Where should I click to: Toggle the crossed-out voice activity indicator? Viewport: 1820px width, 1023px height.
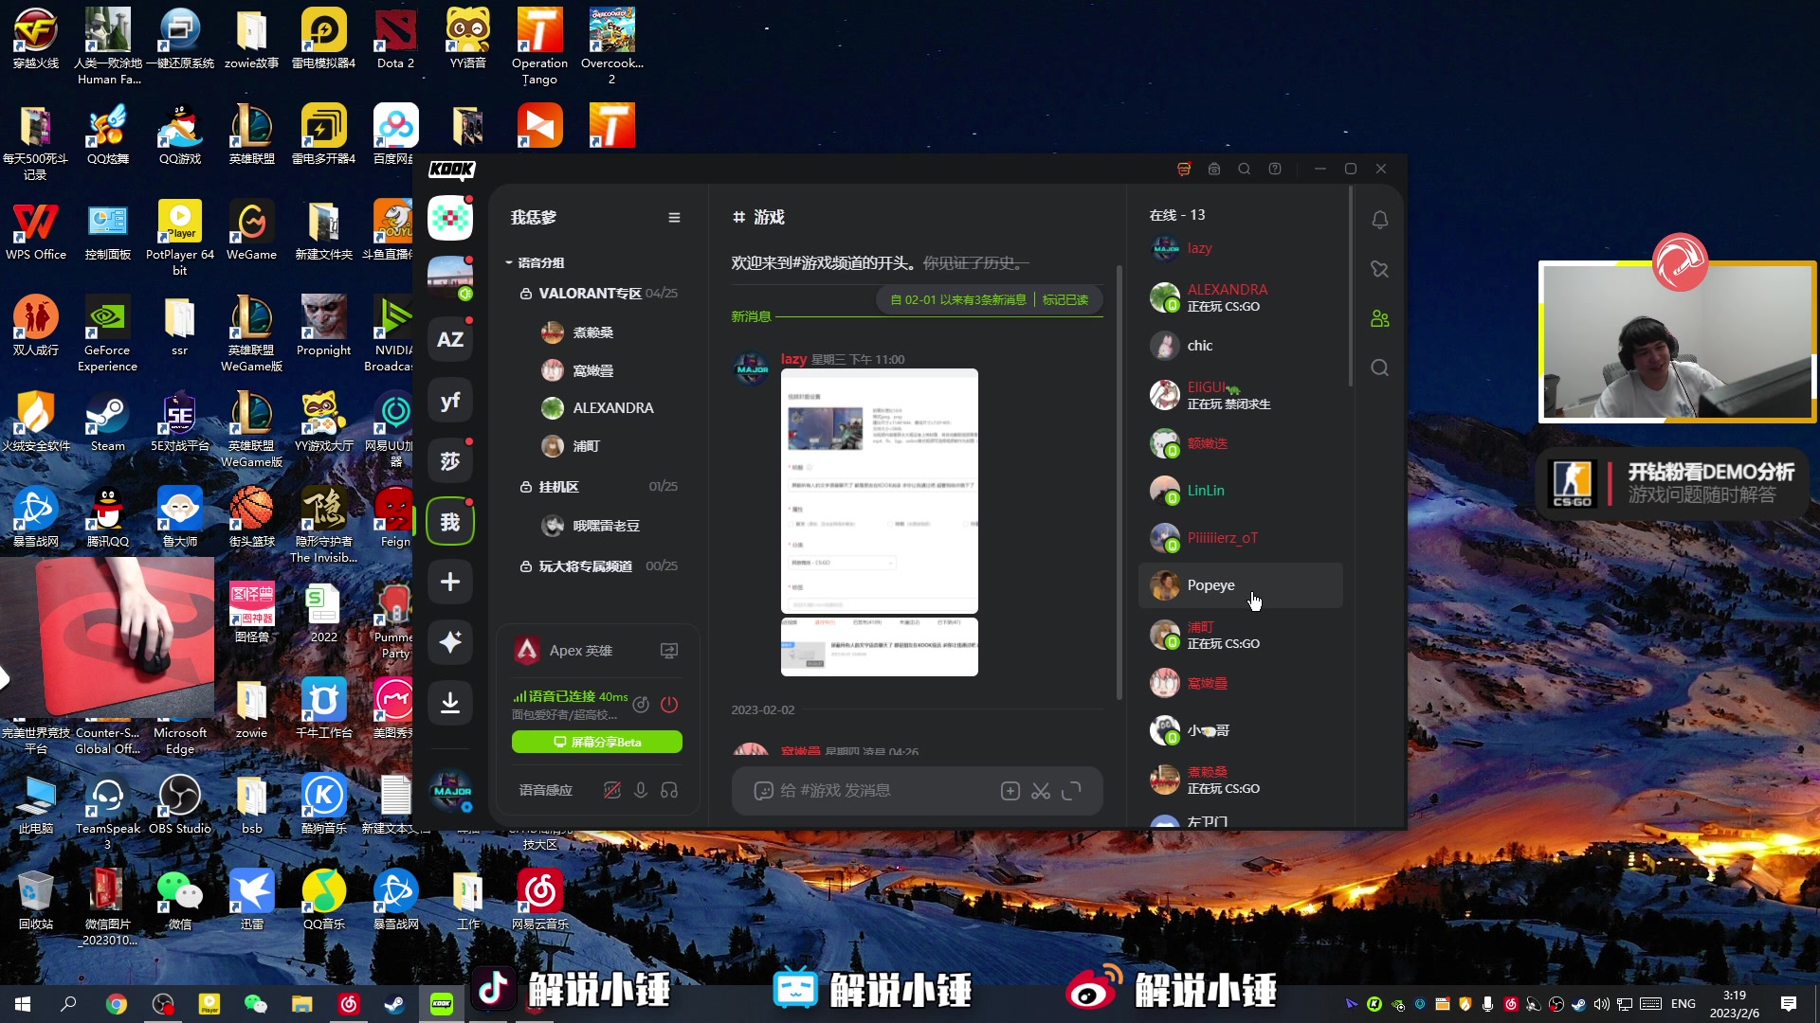point(612,790)
